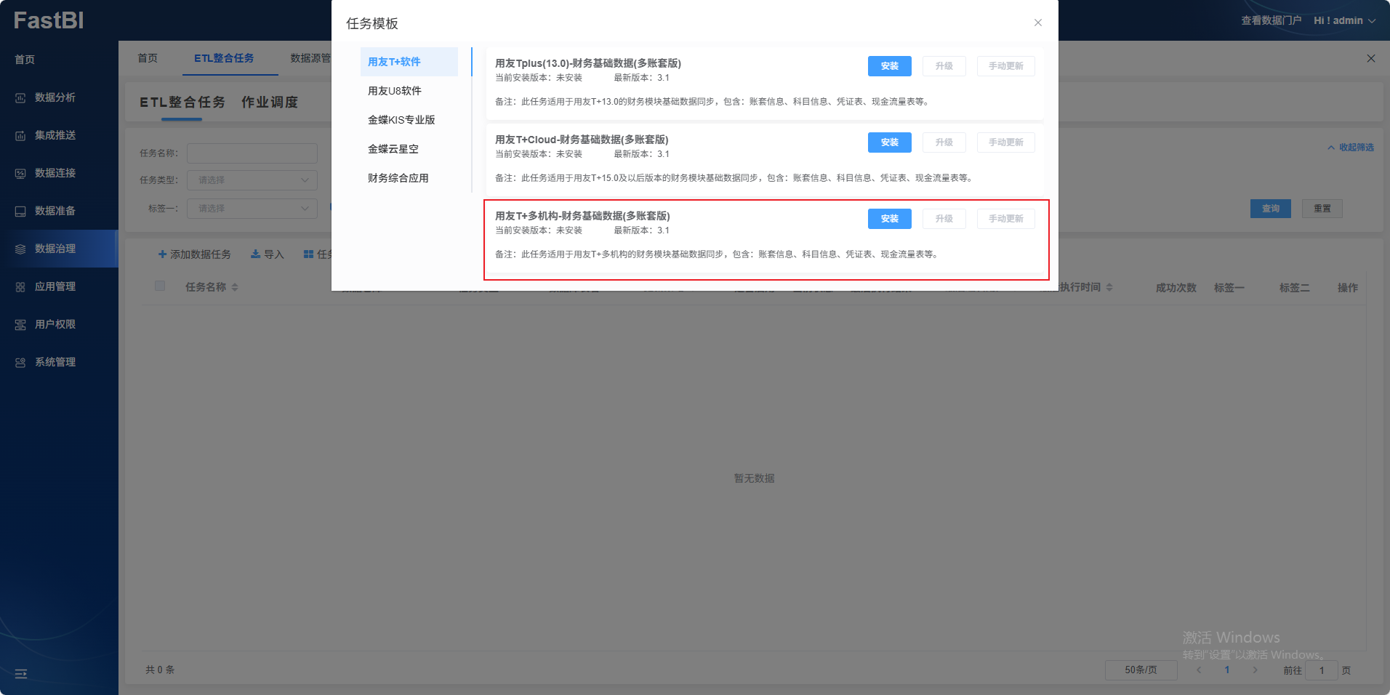This screenshot has width=1390, height=695.
Task: Install 用友Tplus(13.0) 财务基础数据 template
Action: coord(889,66)
